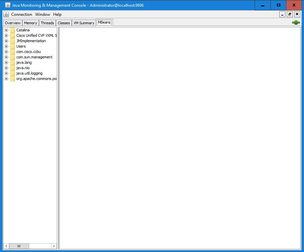304x252 pixels.
Task: Click the horizontal scrollbar thumb in tree panel
Action: point(19,246)
